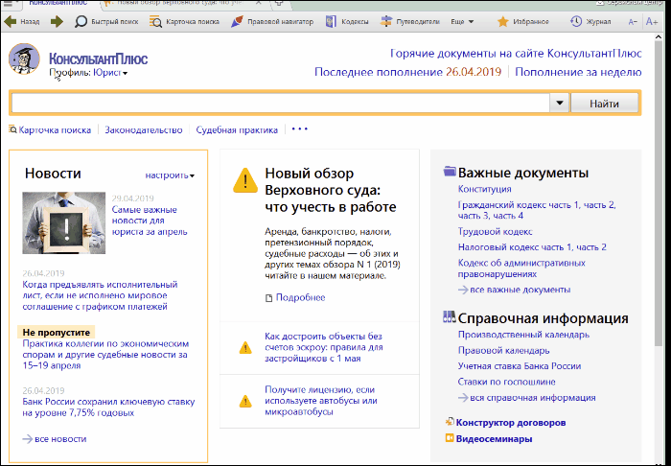Viewport: 671px width, 466px height.
Task: Click the Конструктор договоров icon
Action: pos(450,422)
